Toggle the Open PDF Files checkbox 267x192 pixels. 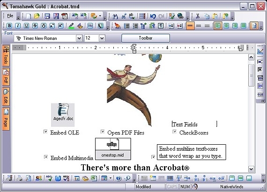103,132
